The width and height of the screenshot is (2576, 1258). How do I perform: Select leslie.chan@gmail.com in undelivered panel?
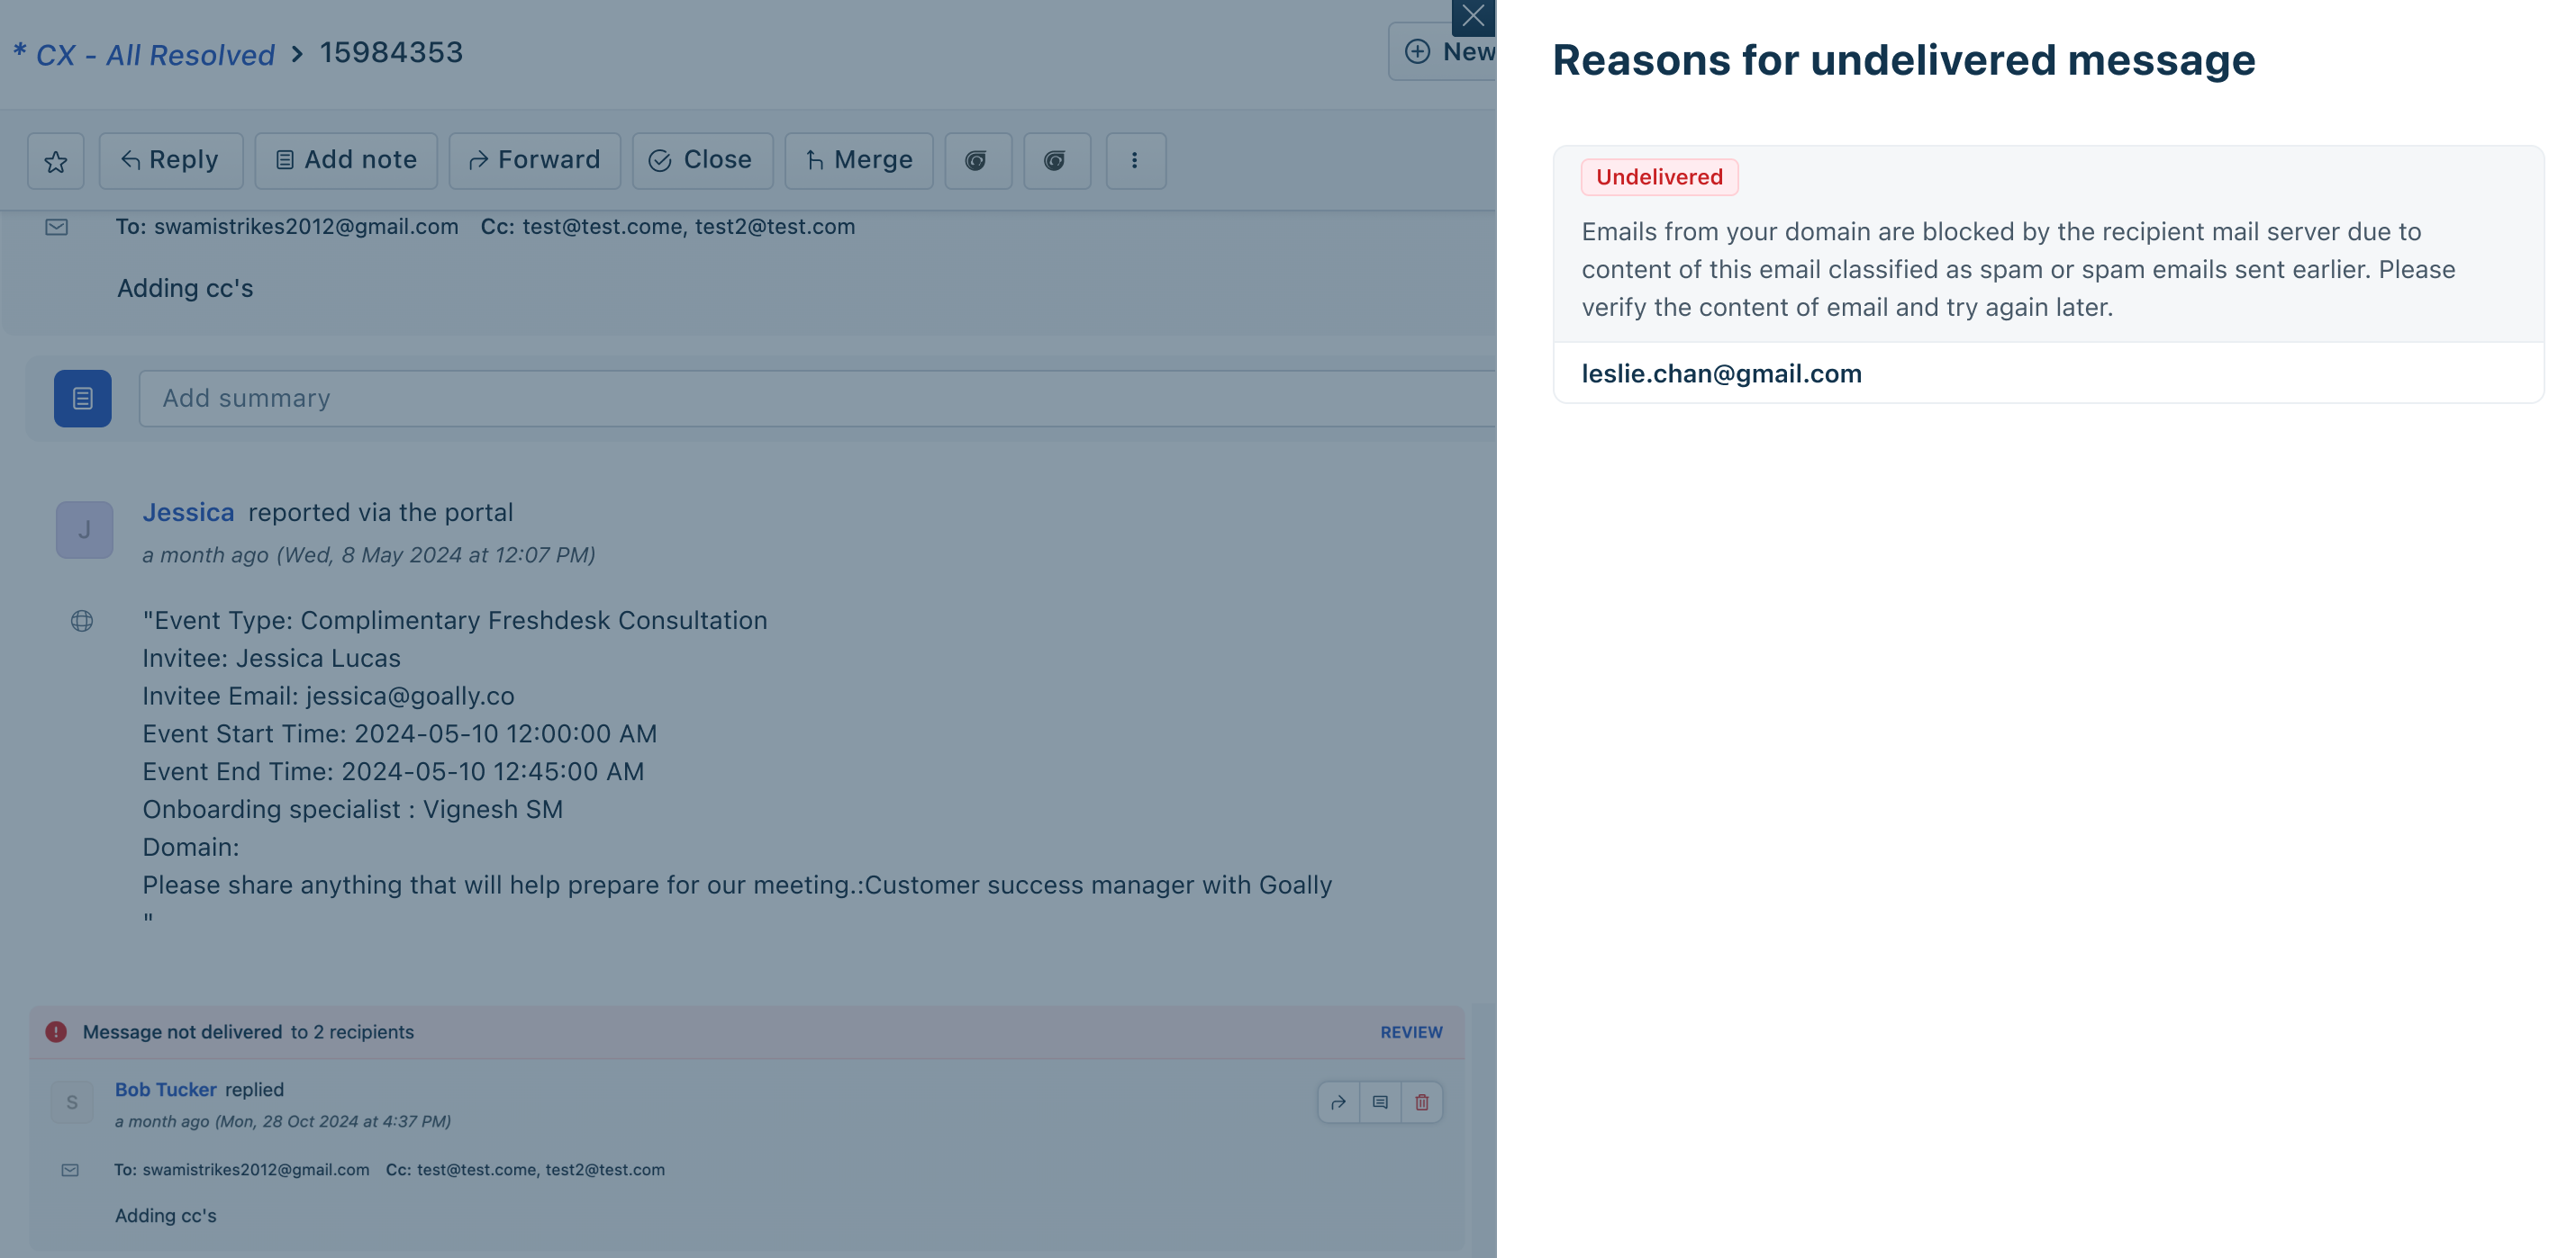(x=1721, y=373)
